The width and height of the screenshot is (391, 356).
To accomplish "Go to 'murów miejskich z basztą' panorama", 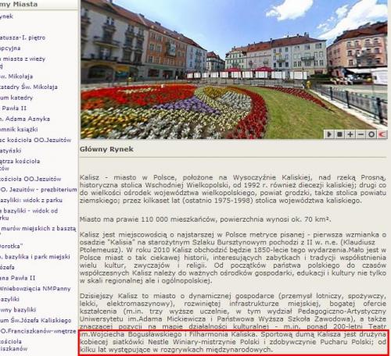I will [x=38, y=229].
